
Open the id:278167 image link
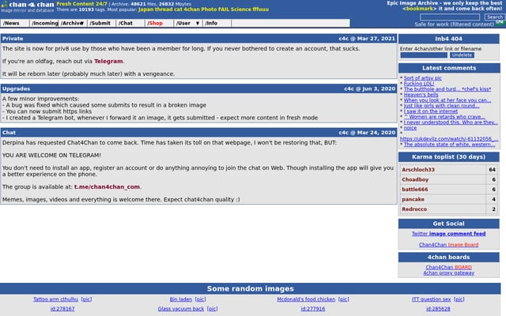pos(62,309)
